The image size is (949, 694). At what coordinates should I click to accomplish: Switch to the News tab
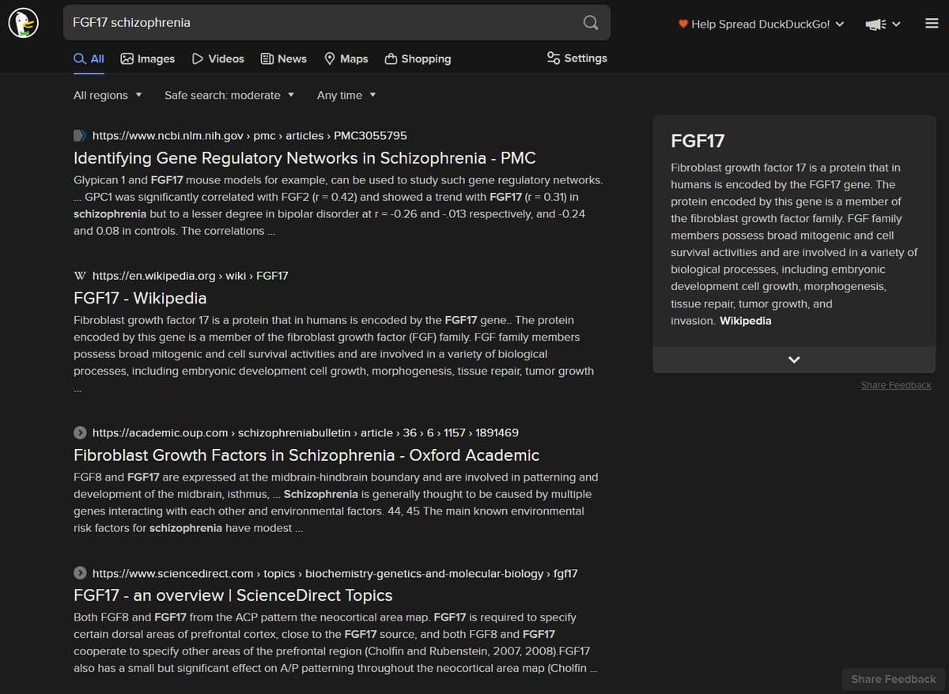click(x=283, y=58)
